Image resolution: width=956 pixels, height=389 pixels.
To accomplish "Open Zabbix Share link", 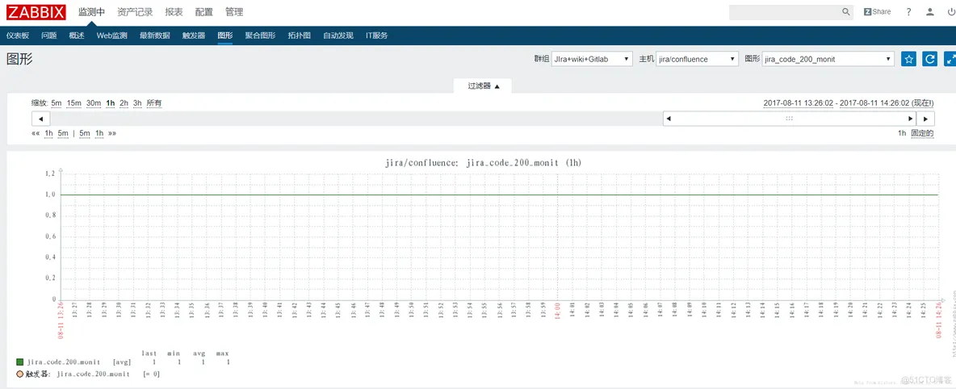I will click(878, 11).
